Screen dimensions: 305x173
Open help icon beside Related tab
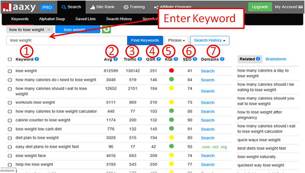click(x=258, y=59)
